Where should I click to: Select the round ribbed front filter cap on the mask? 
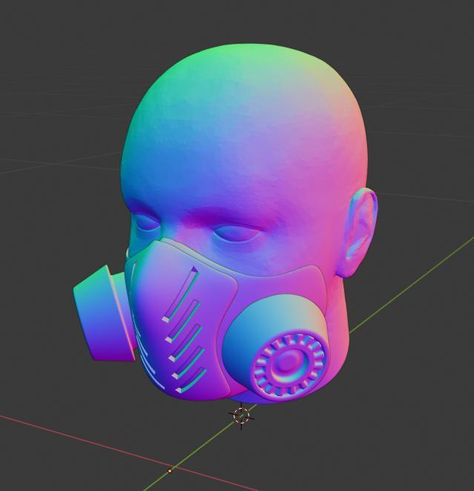[x=290, y=364]
